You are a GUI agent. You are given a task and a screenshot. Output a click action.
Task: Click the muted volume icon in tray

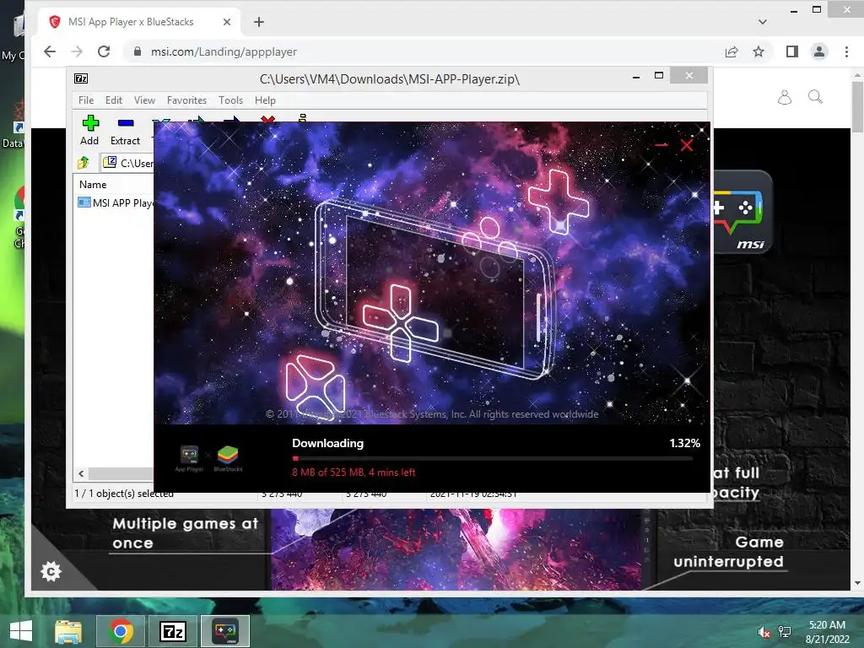[x=764, y=632]
